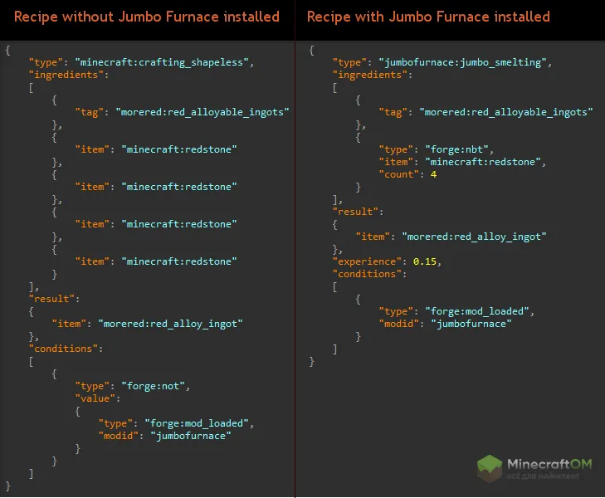Click the "value" key in left recipe
The width and height of the screenshot is (605, 498).
95,398
